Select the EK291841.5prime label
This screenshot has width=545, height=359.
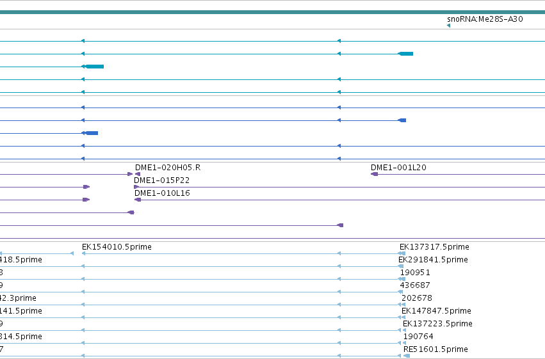[433, 260]
